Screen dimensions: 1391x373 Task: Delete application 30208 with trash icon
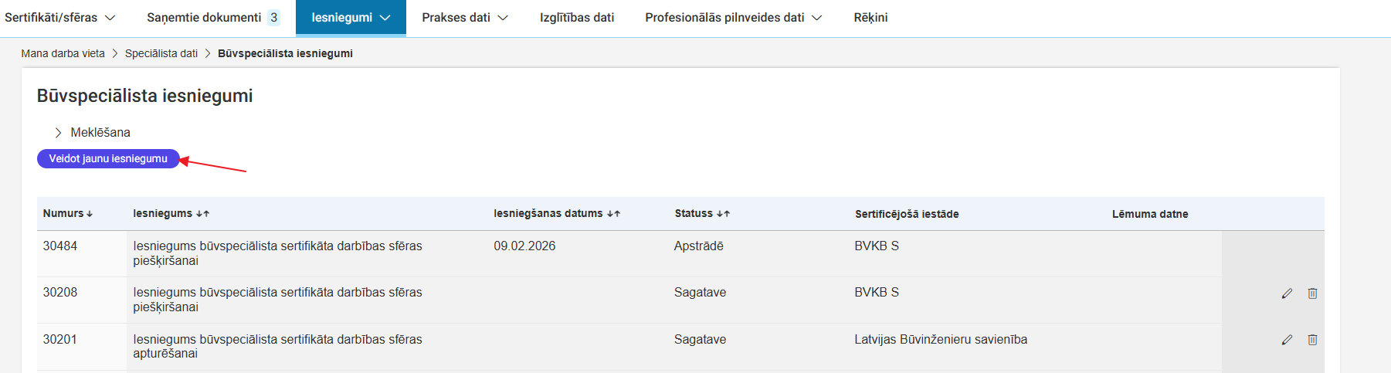(x=1312, y=293)
